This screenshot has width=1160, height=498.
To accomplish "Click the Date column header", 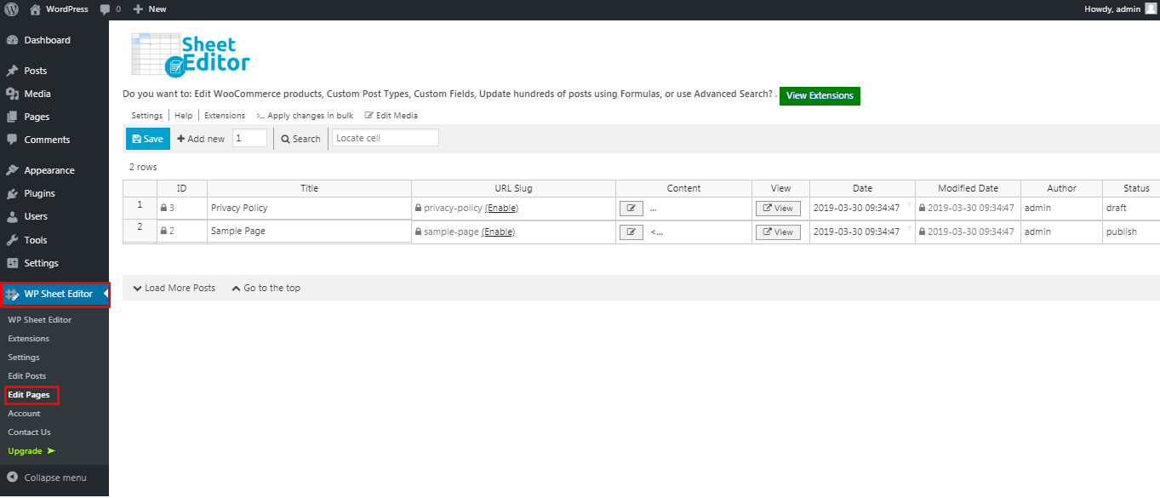I will tap(862, 188).
